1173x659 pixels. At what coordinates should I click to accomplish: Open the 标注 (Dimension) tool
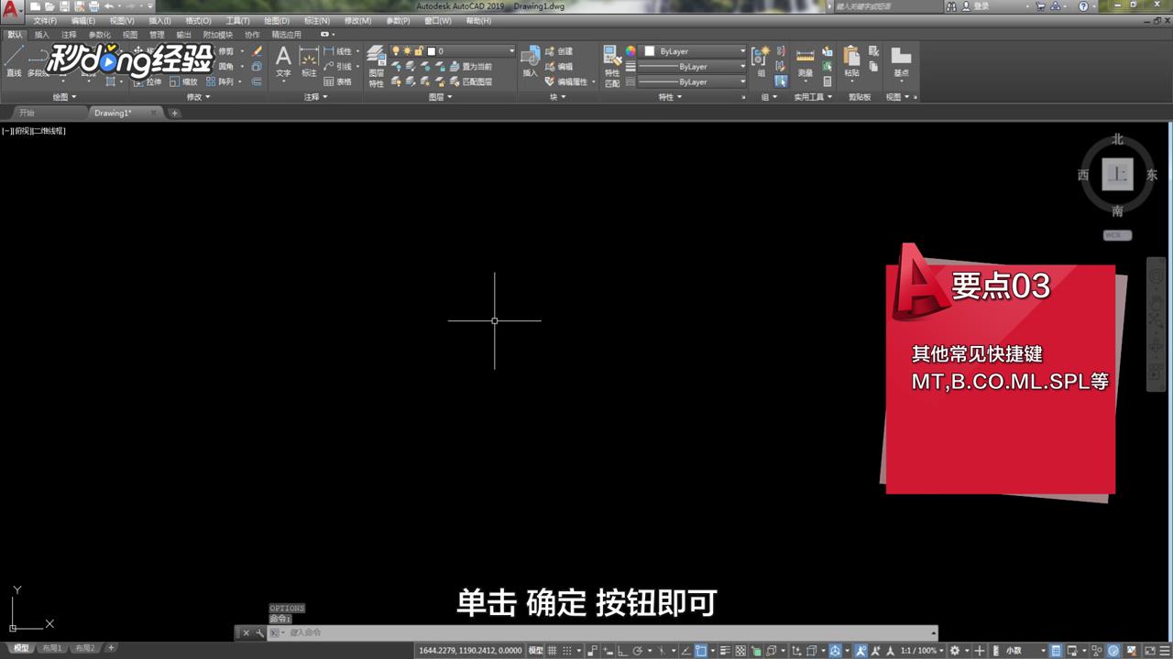(x=309, y=62)
